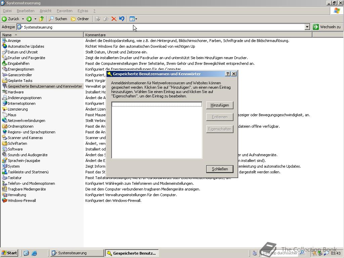344x258 pixels.
Task: Click Telefon- und Modemoptionen entry text
Action: click(x=31, y=183)
